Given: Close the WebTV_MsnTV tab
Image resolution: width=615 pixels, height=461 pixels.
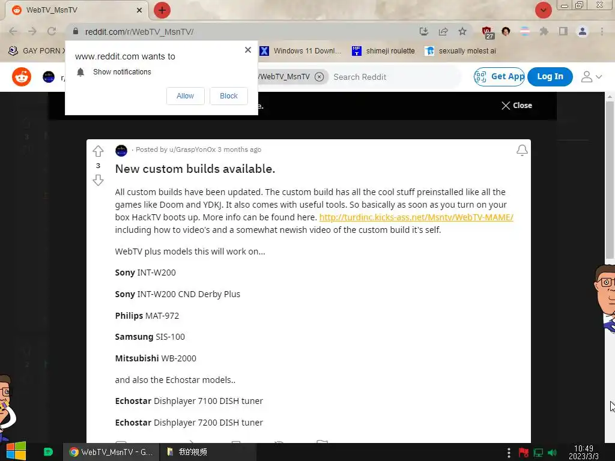Looking at the screenshot, I should tap(139, 10).
